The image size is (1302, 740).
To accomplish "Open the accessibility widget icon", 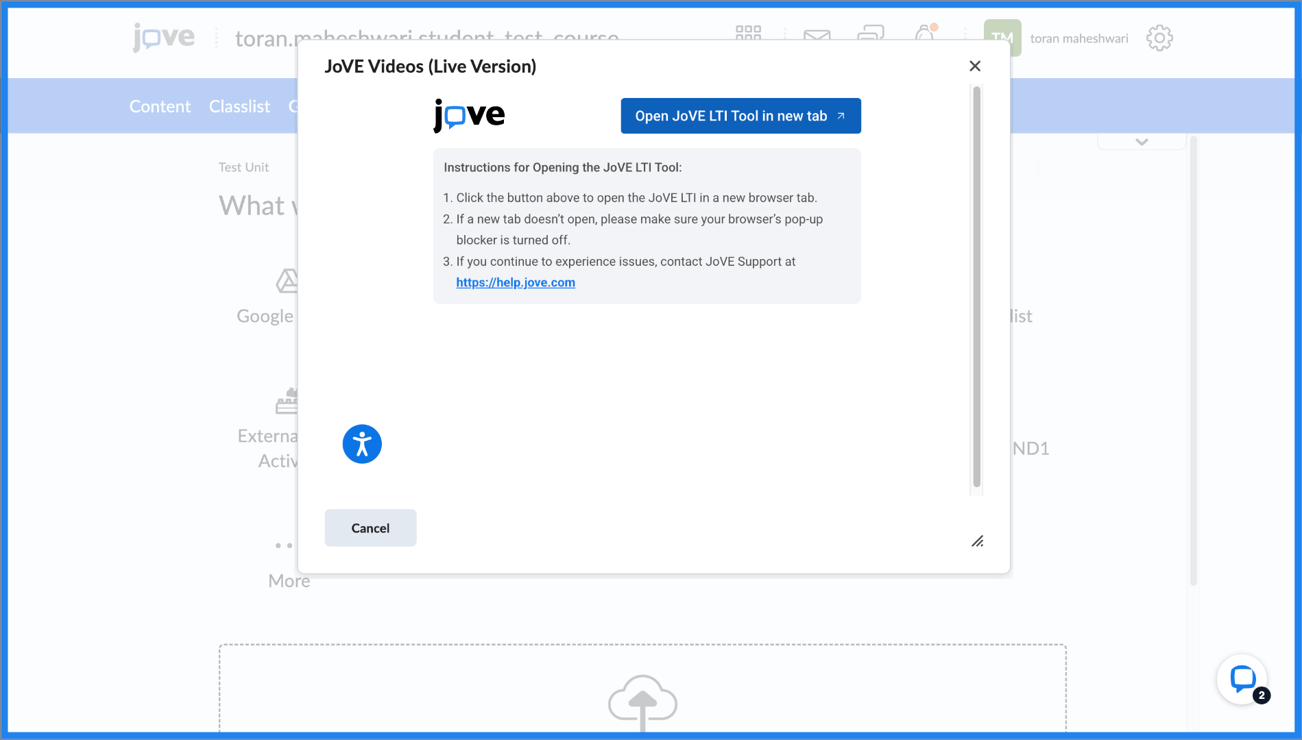I will click(362, 444).
